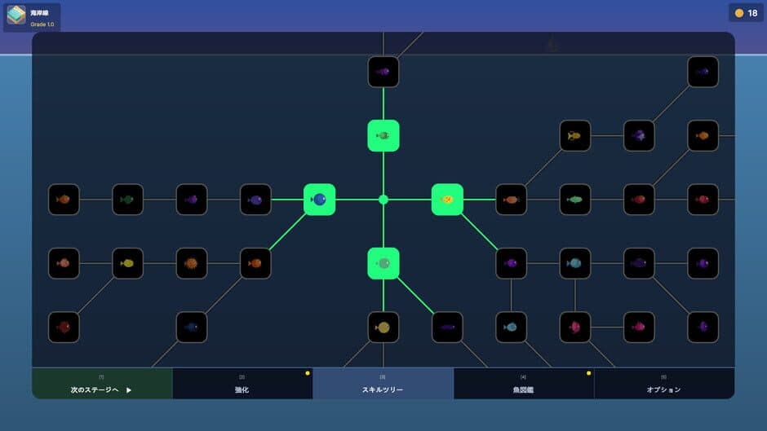Click the 海岸線 Grade 1.0 stage badge
Viewport: 767px width, 431px height.
tap(33, 17)
